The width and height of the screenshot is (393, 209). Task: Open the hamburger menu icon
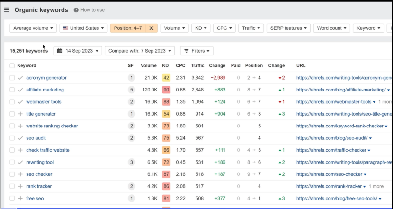point(7,10)
